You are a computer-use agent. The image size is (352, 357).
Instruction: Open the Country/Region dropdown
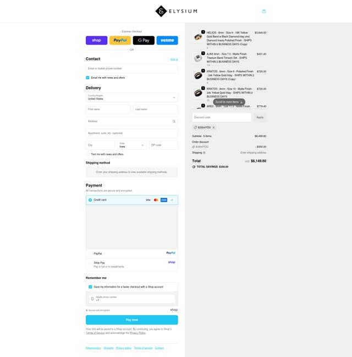(x=132, y=98)
